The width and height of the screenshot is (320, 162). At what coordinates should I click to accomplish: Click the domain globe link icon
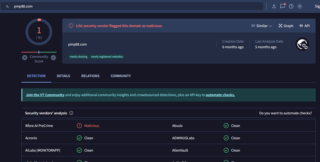tap(302, 44)
